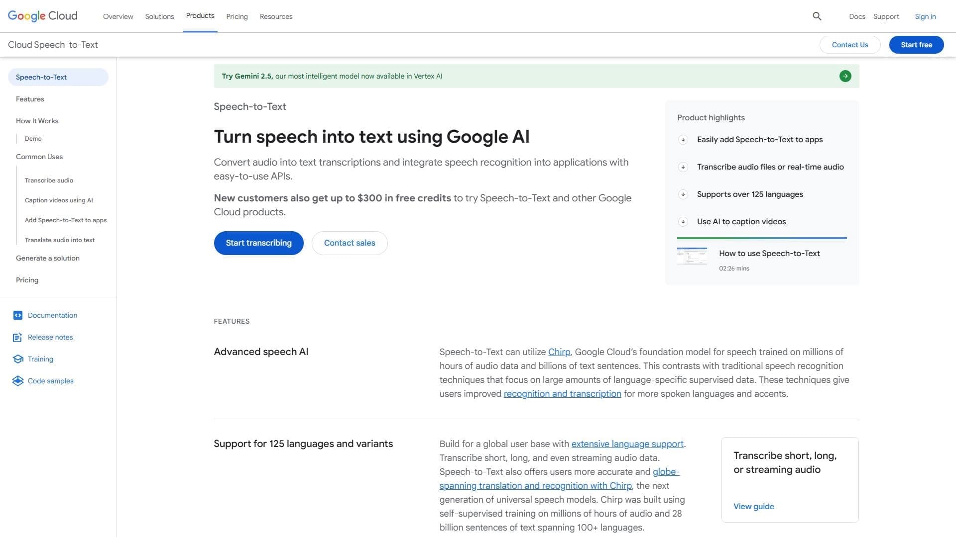Click the Sign in link
This screenshot has width=956, height=537.
click(925, 16)
